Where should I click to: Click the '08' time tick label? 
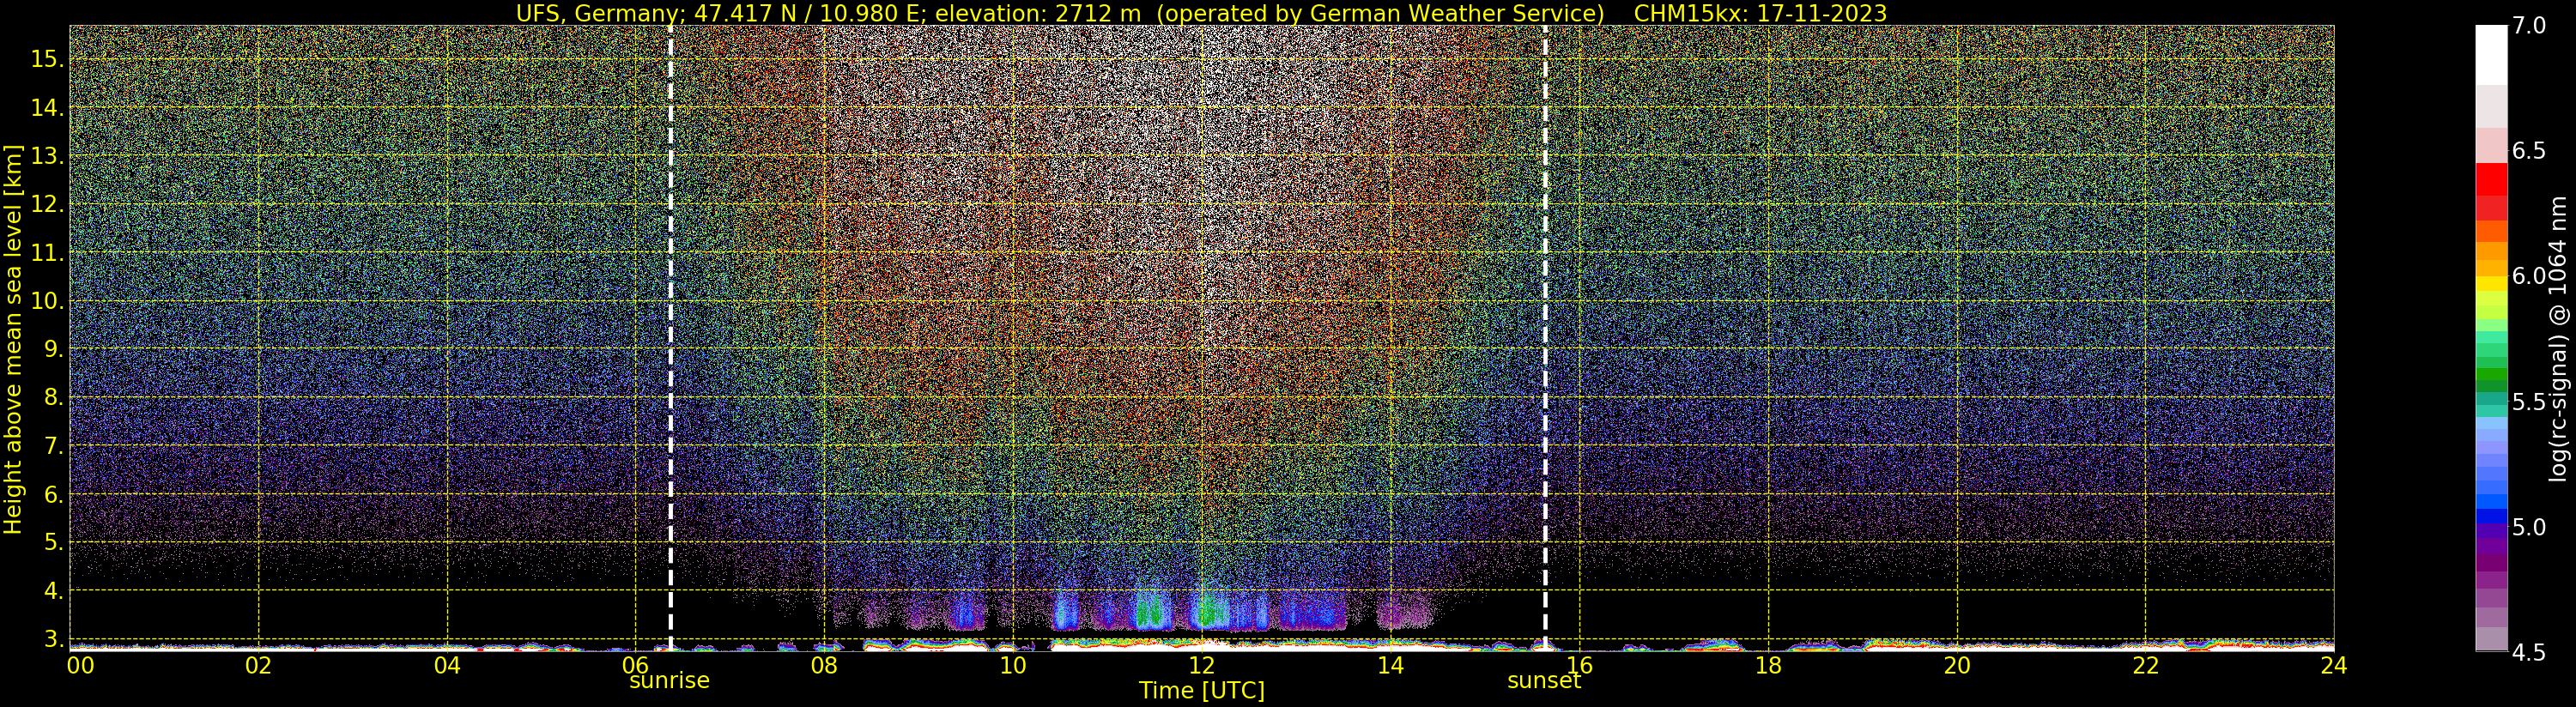(824, 665)
